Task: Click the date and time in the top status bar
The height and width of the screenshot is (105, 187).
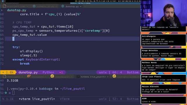Action: tap(133, 1)
